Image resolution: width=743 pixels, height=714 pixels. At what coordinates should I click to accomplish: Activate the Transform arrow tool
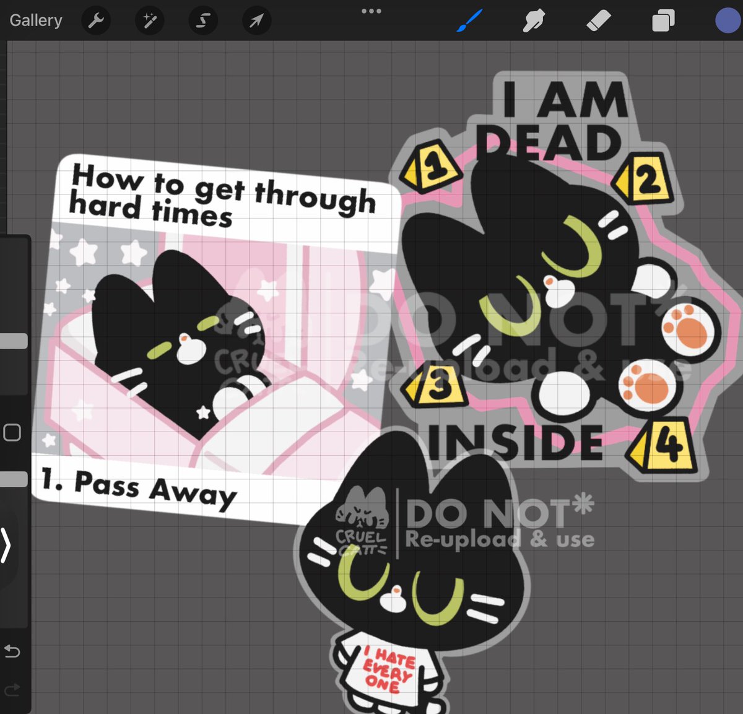point(256,21)
